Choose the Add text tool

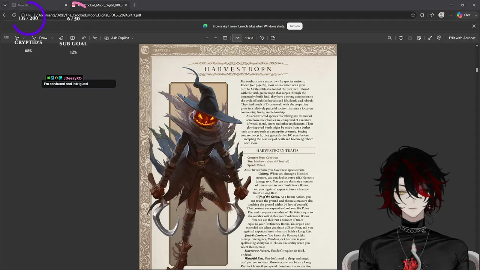click(72, 38)
